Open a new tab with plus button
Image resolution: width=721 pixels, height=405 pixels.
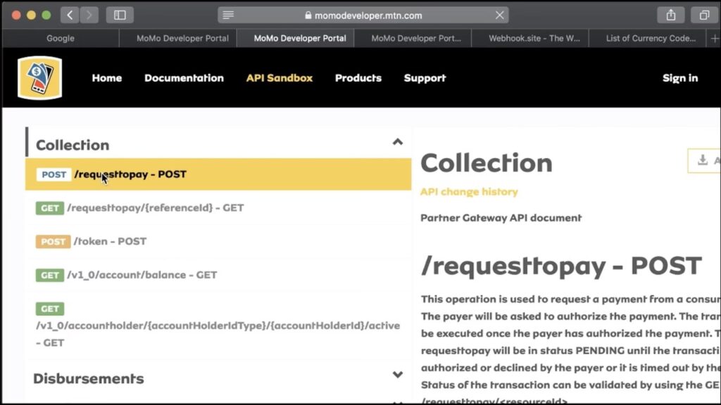pos(715,38)
